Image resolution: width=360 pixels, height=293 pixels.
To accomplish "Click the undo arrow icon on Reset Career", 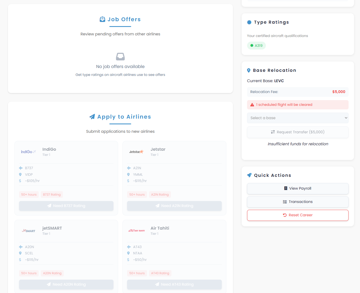I will point(285,215).
